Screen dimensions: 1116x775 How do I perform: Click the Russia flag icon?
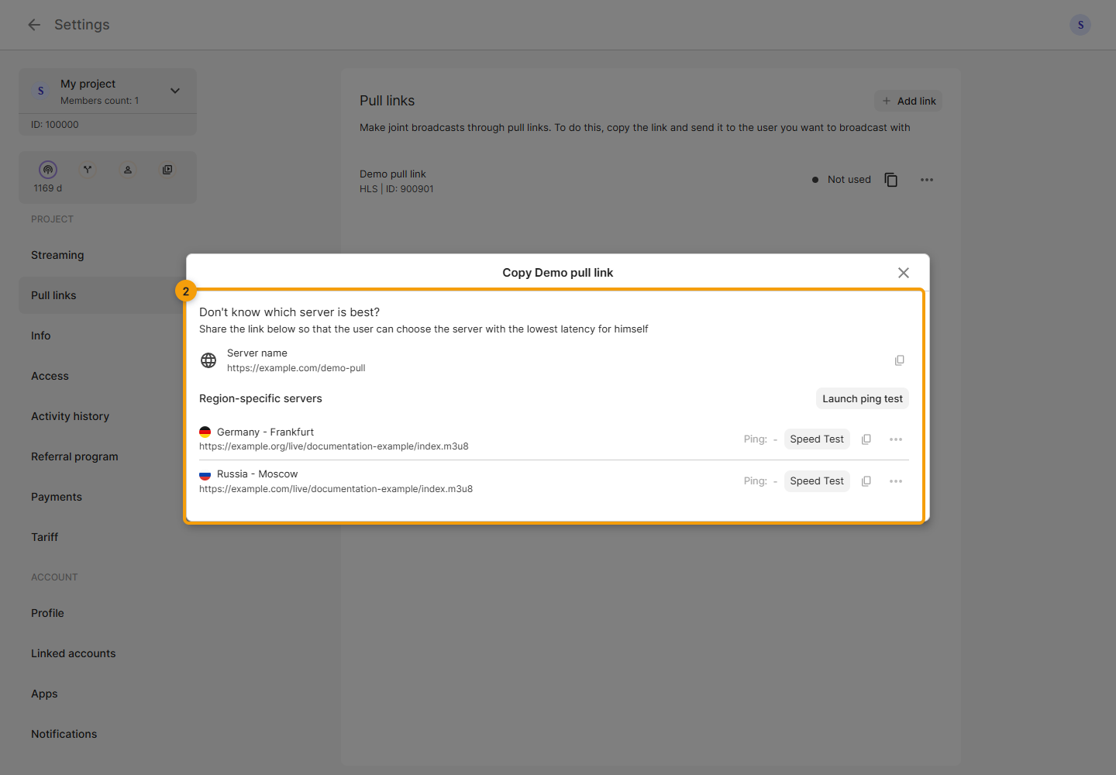tap(205, 474)
